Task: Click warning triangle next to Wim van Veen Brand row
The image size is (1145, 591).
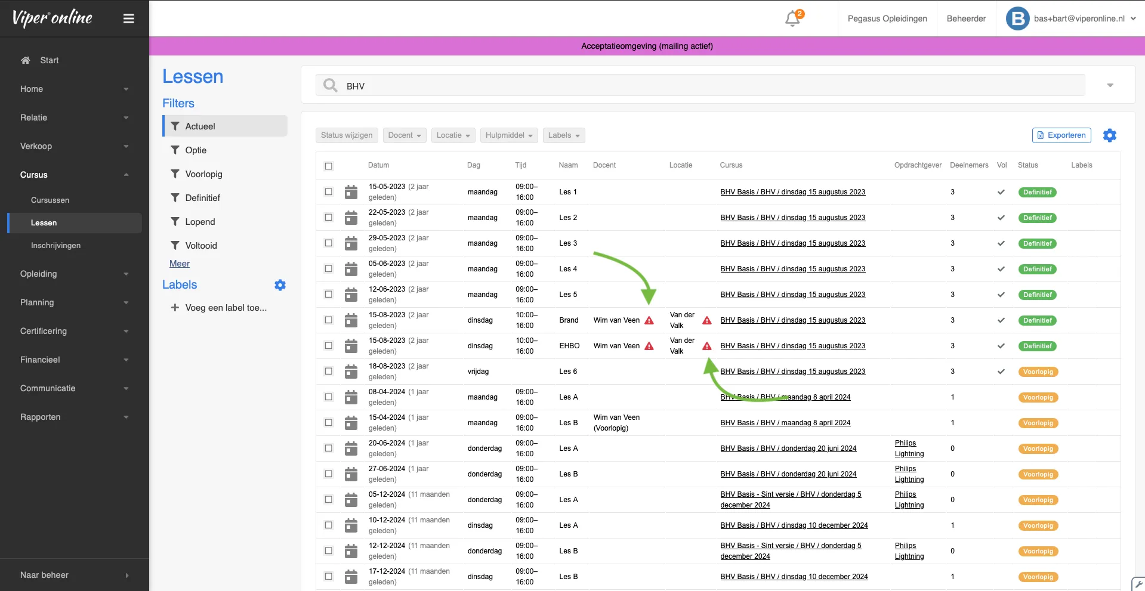Action: tap(649, 321)
